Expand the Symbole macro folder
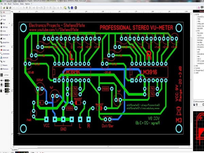204x153 pixels. [x=194, y=68]
